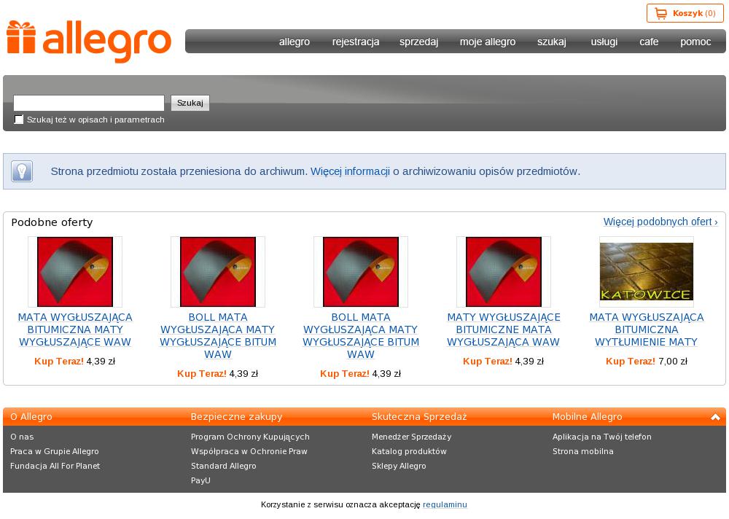Open Więcej podobnych ofert link
The image size is (729, 519).
[x=660, y=222]
